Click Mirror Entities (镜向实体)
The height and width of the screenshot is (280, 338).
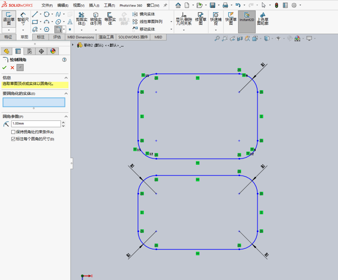tap(144, 14)
